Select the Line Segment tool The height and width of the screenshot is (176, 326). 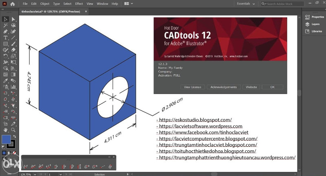pyautogui.click(x=13, y=37)
